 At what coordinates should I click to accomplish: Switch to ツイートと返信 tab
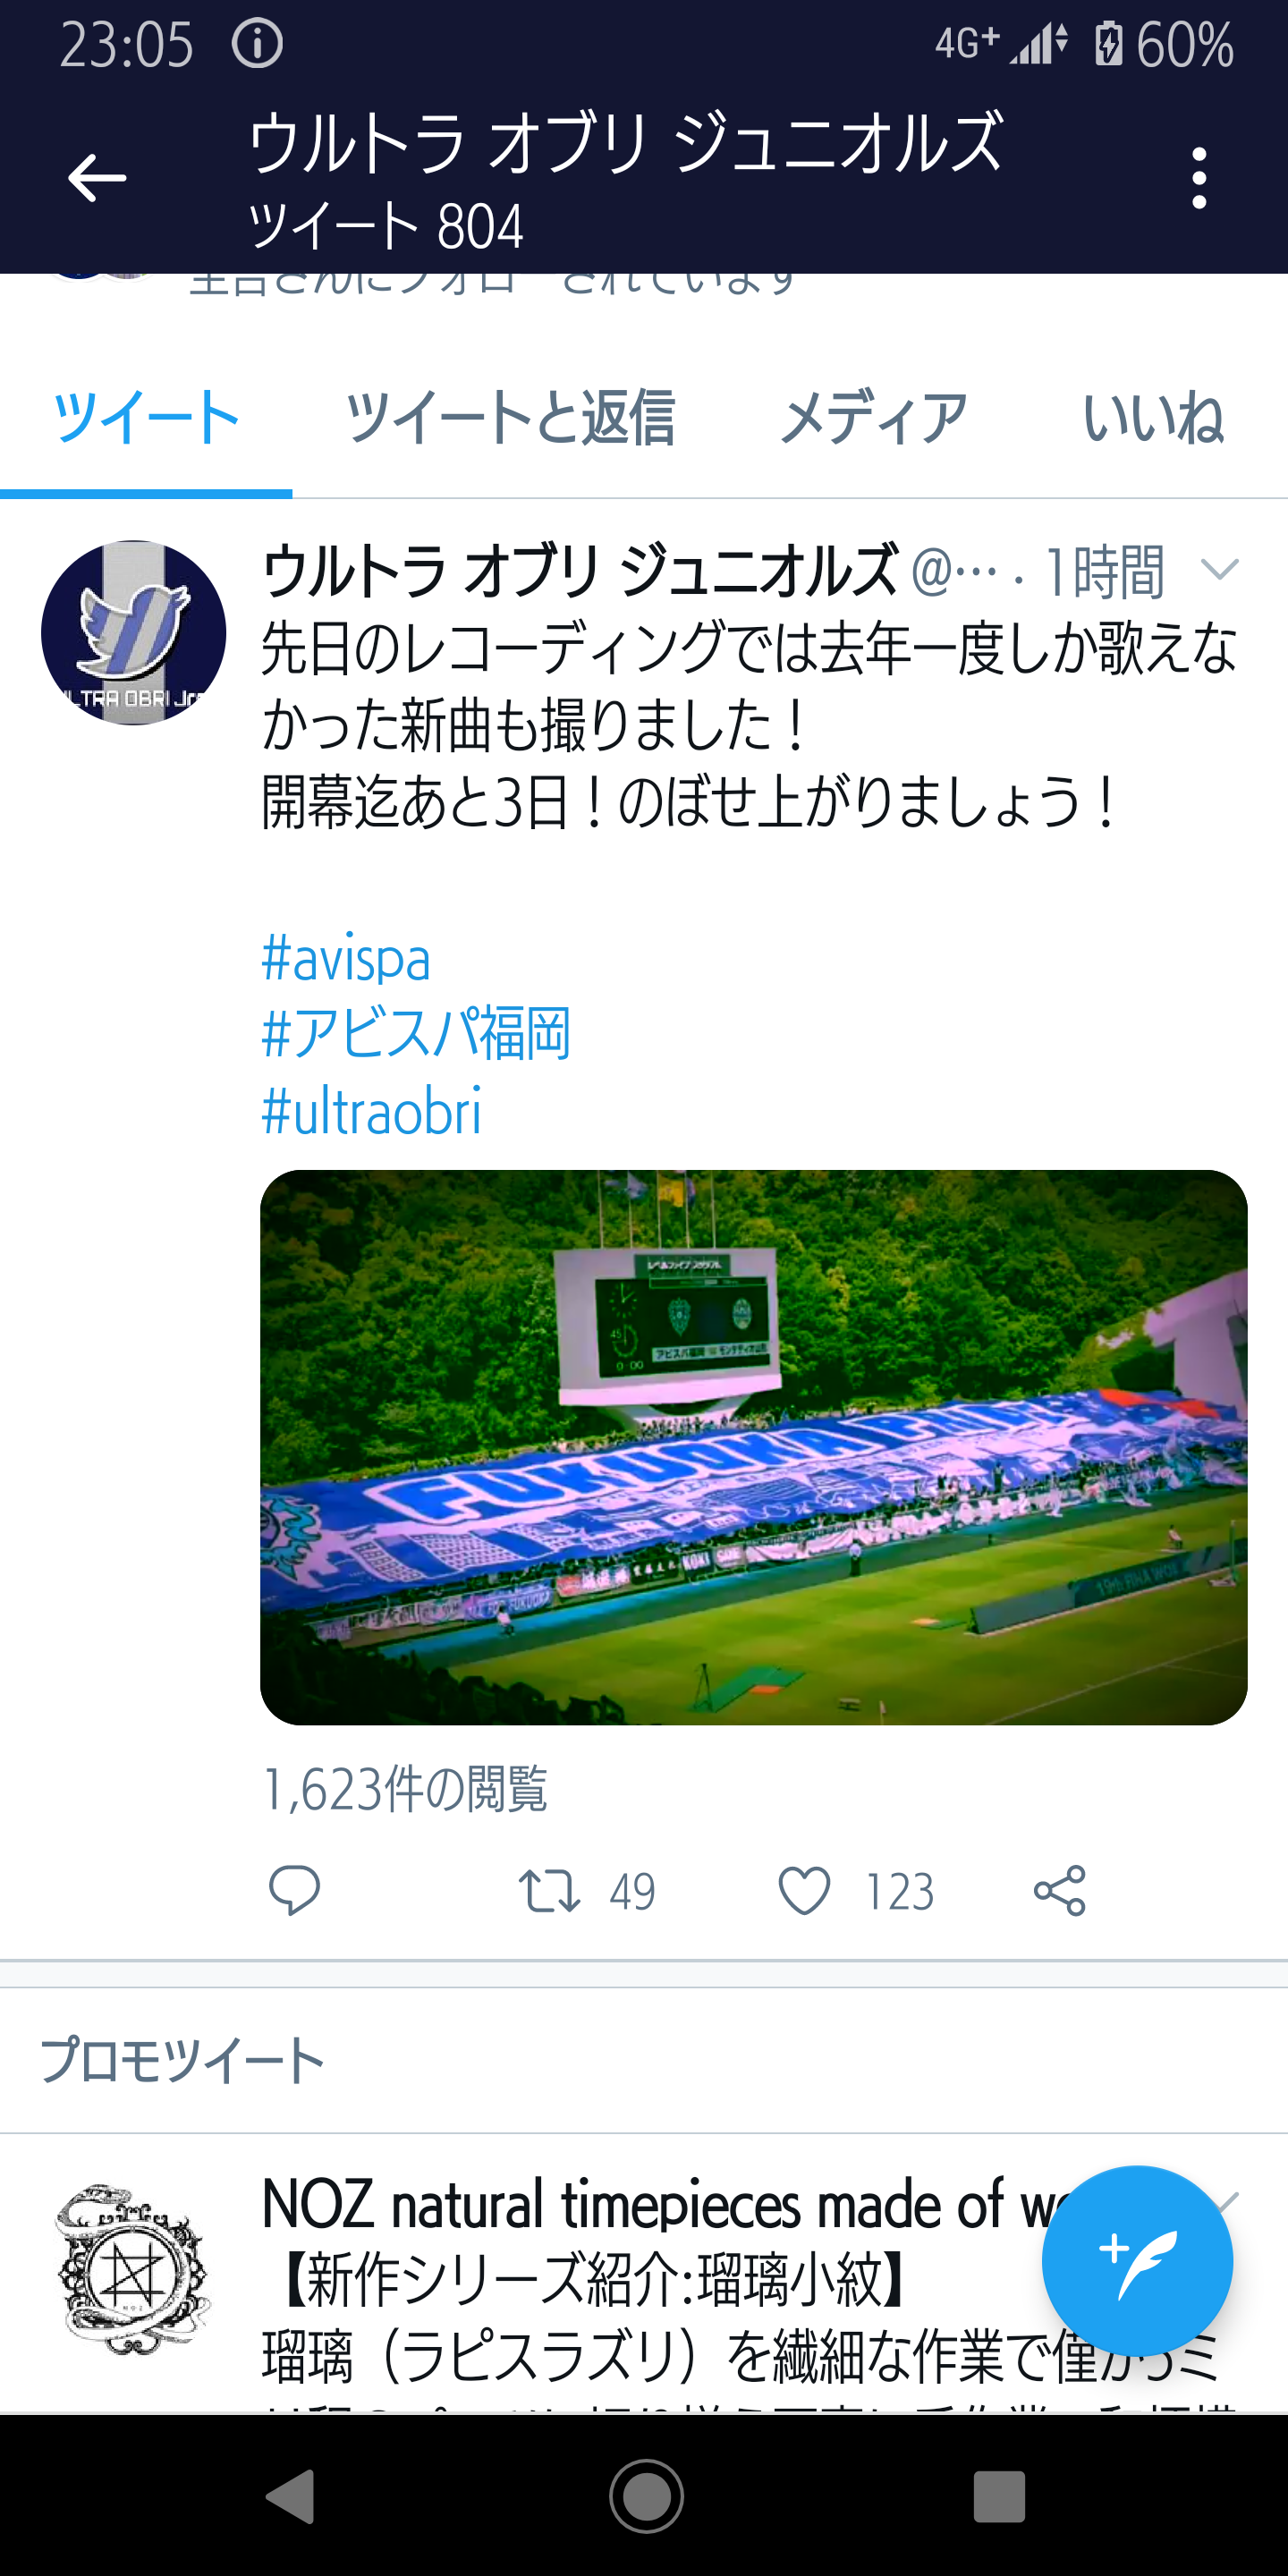coord(510,417)
